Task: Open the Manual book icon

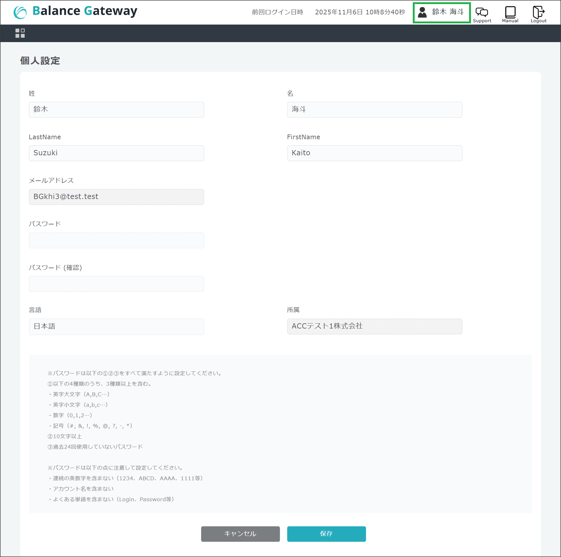Action: pyautogui.click(x=510, y=13)
